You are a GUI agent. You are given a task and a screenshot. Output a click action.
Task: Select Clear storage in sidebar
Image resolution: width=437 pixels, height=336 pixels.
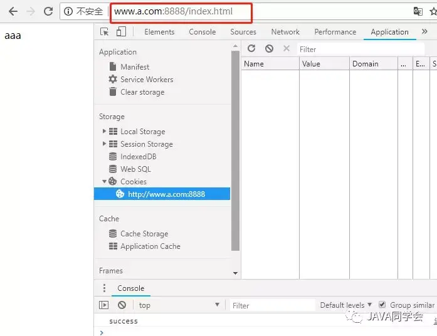142,92
